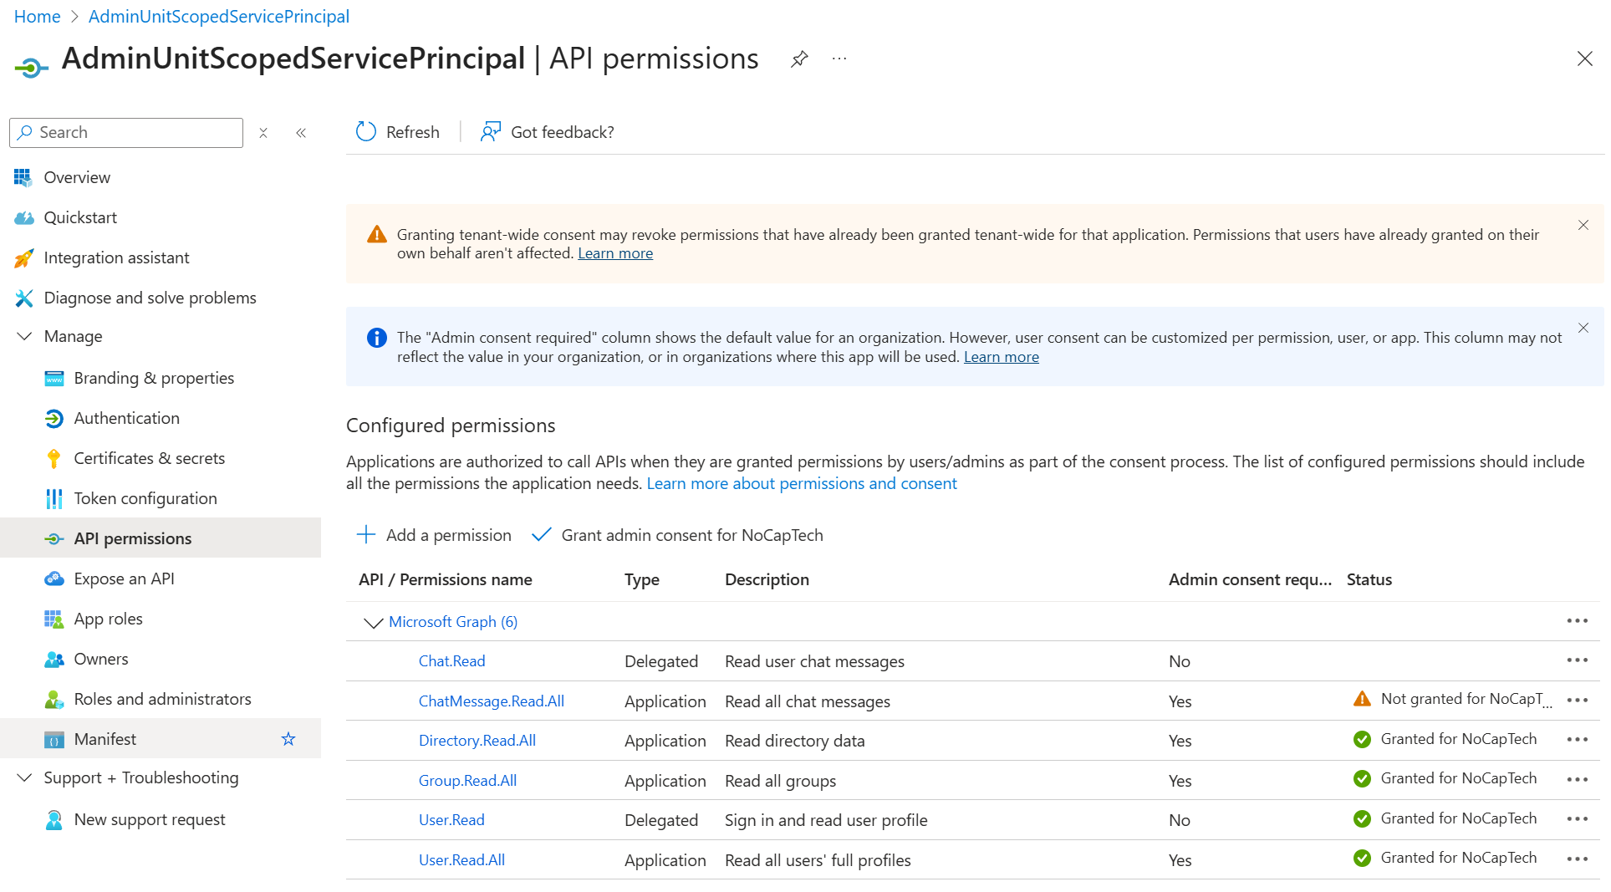The width and height of the screenshot is (1611, 892).
Task: Open the Group.Read.All permission
Action: coord(467,781)
